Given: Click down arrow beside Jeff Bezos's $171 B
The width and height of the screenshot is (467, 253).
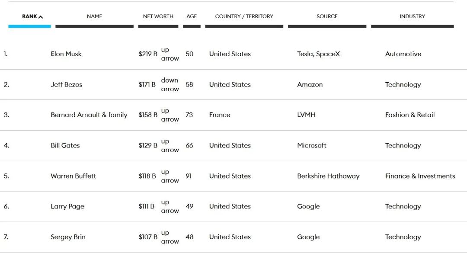Looking at the screenshot, I should point(170,84).
